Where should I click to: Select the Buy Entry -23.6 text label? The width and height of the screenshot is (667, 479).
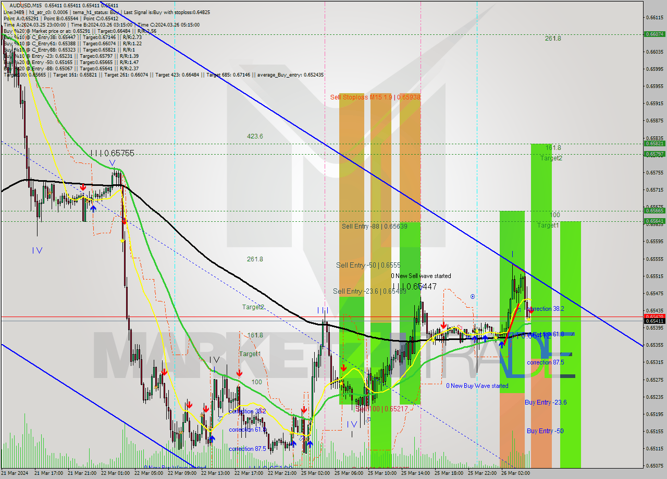545,402
